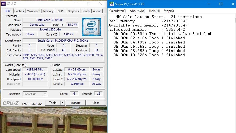Click the CPU-Z app icon in title bar

3,4
